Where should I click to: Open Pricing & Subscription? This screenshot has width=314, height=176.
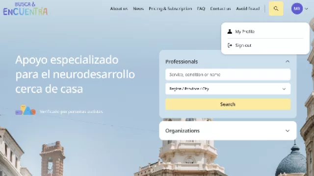(x=170, y=9)
